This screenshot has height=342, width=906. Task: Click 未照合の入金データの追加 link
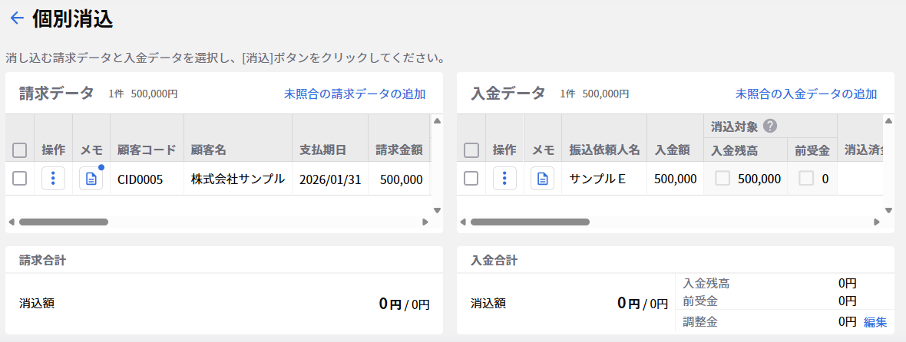(805, 94)
